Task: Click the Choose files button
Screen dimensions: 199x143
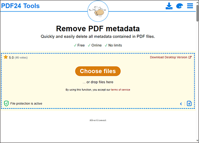Action: point(98,71)
